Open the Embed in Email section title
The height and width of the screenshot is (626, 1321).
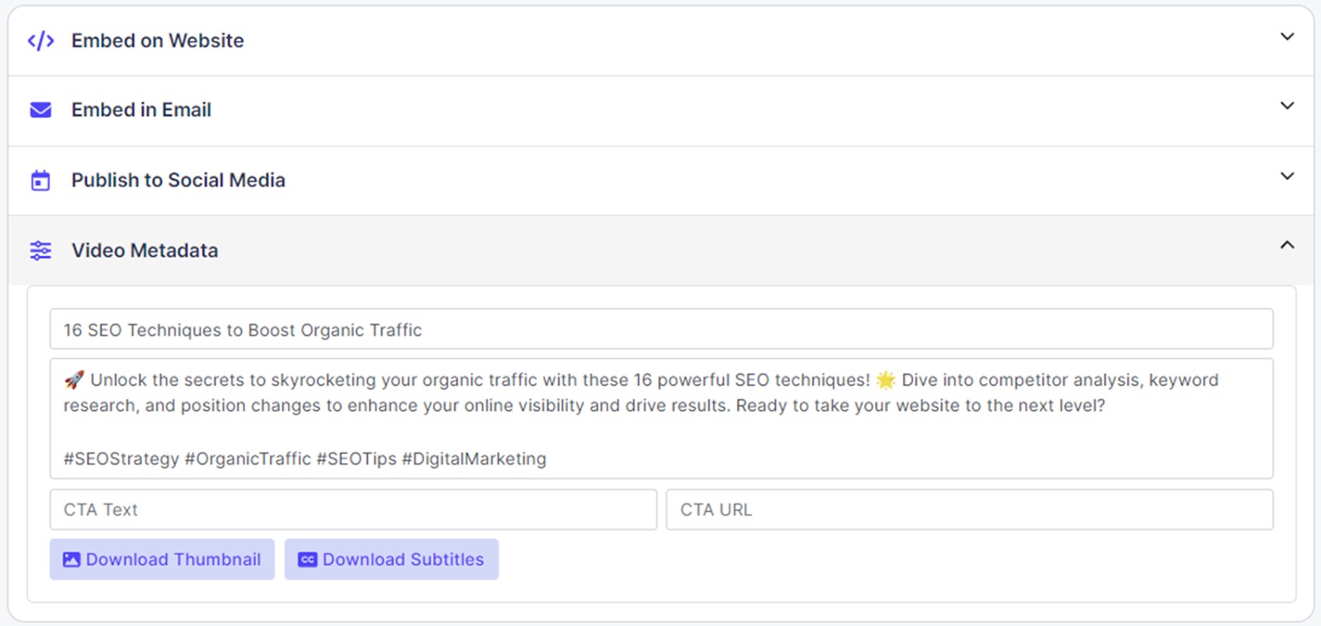pyautogui.click(x=141, y=110)
